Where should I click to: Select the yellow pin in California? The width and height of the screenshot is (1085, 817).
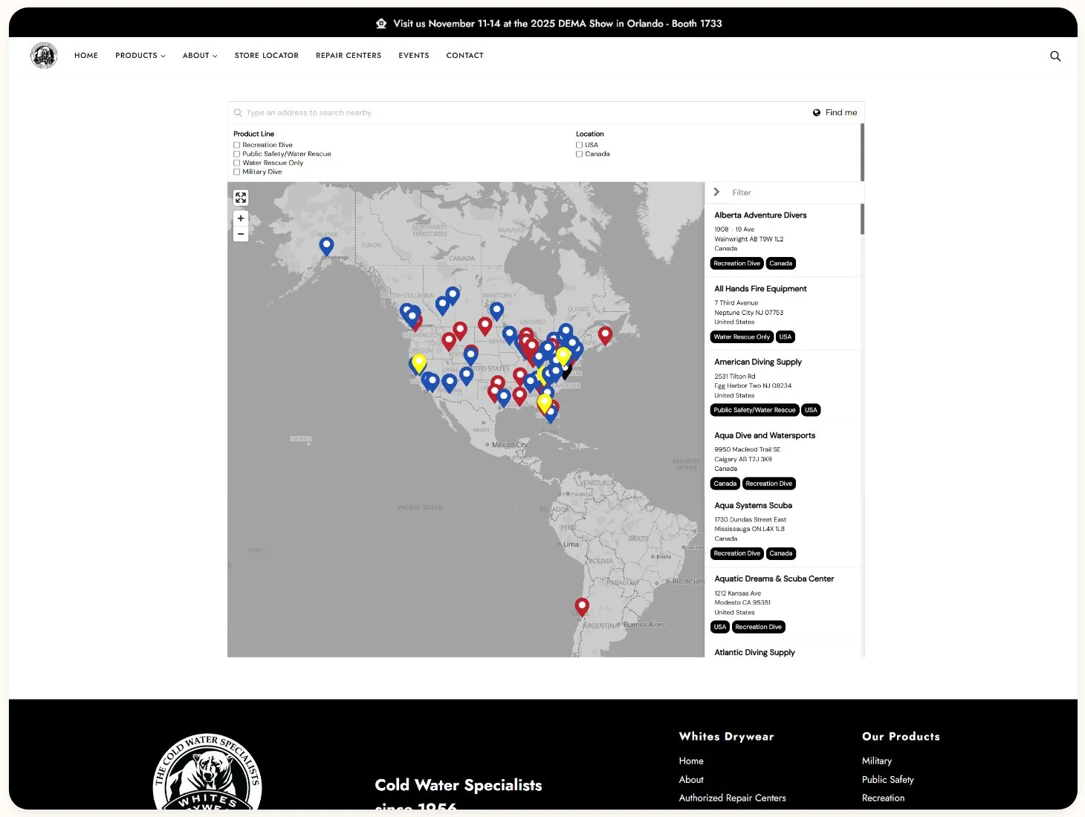(x=419, y=362)
